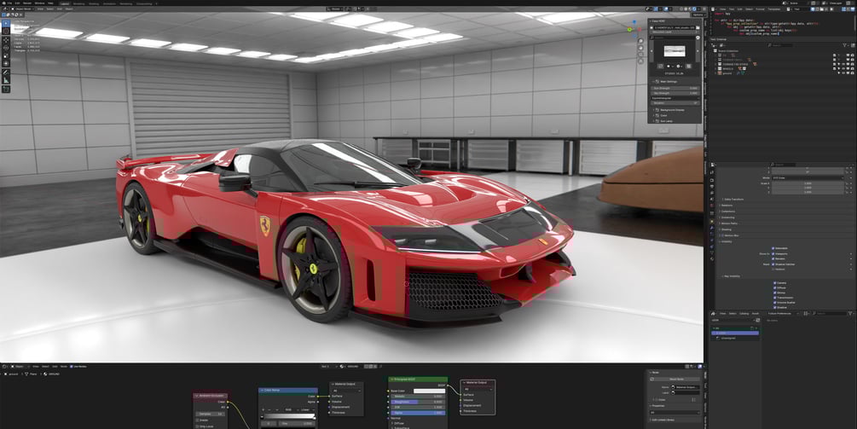
Task: Select the Annotate tool
Action: (6, 72)
